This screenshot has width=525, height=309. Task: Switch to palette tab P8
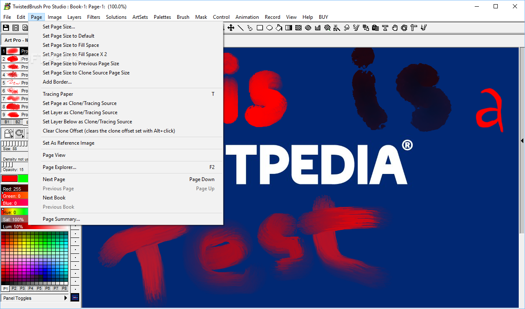pyautogui.click(x=64, y=289)
